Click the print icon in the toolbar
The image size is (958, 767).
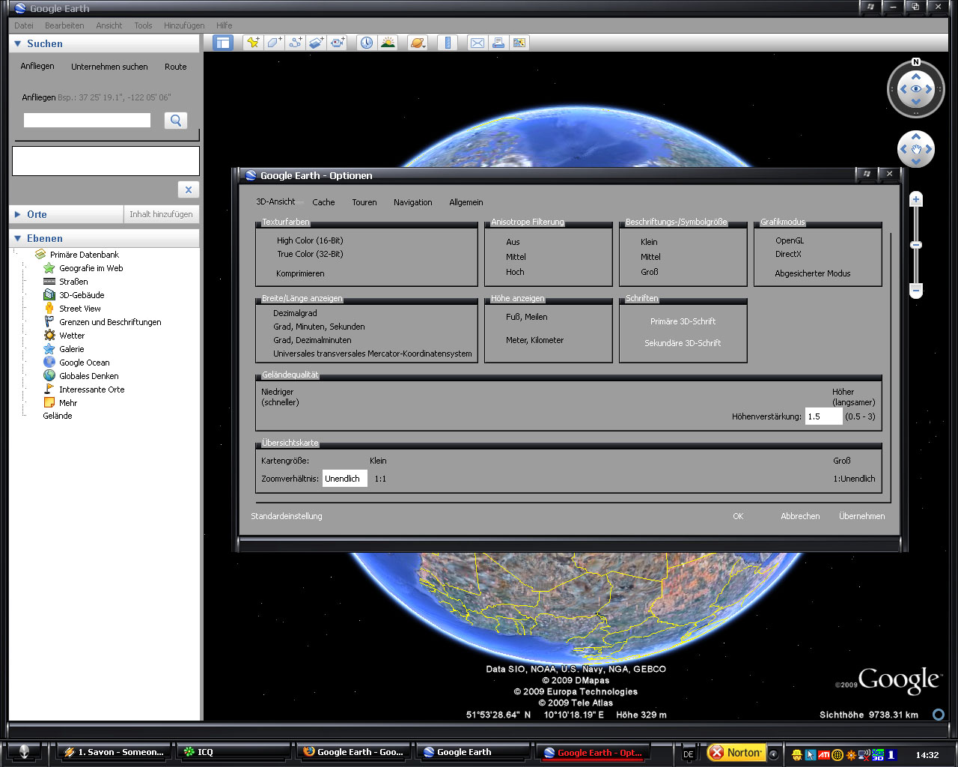498,43
